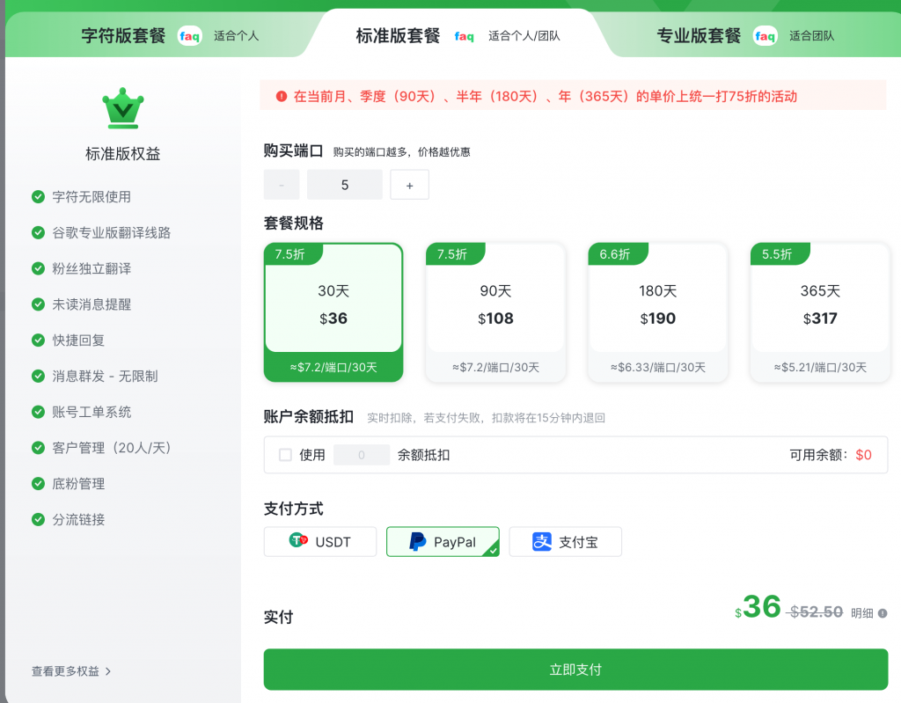
Task: Click the faq icon on 字符版套餐 tab
Action: (189, 36)
